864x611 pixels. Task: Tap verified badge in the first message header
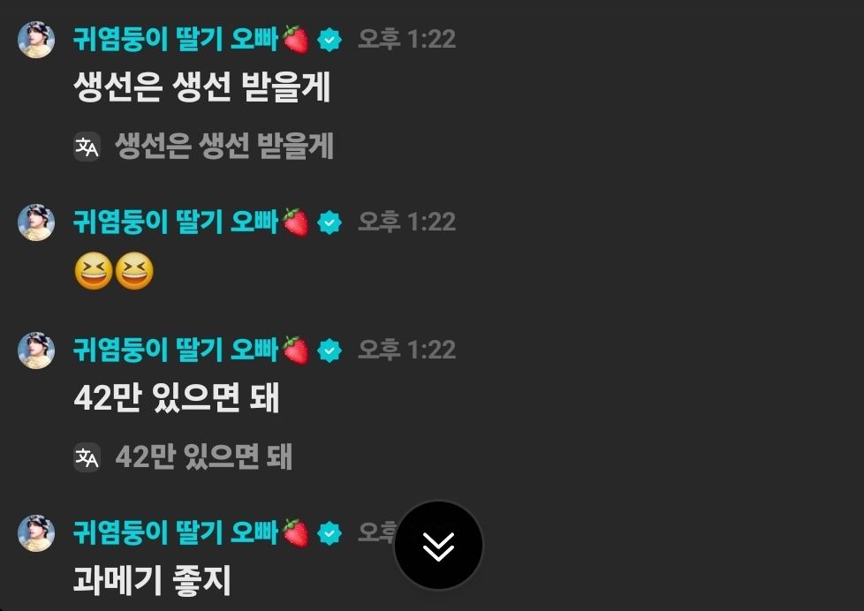click(330, 40)
